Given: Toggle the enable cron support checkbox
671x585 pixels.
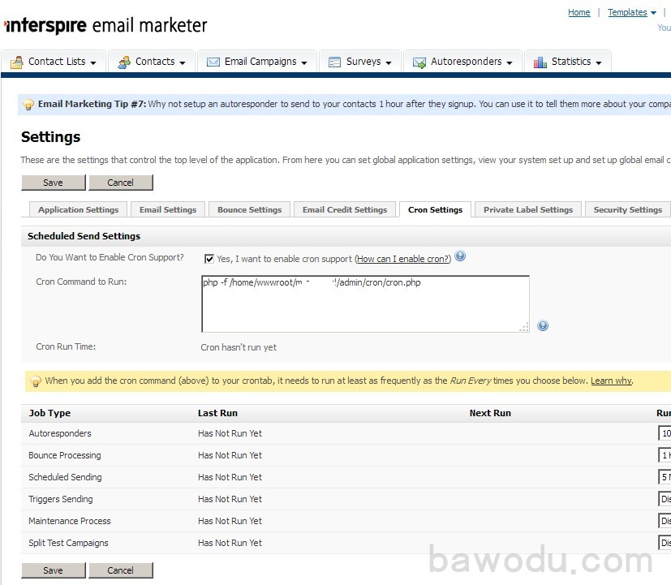Looking at the screenshot, I should pos(209,259).
